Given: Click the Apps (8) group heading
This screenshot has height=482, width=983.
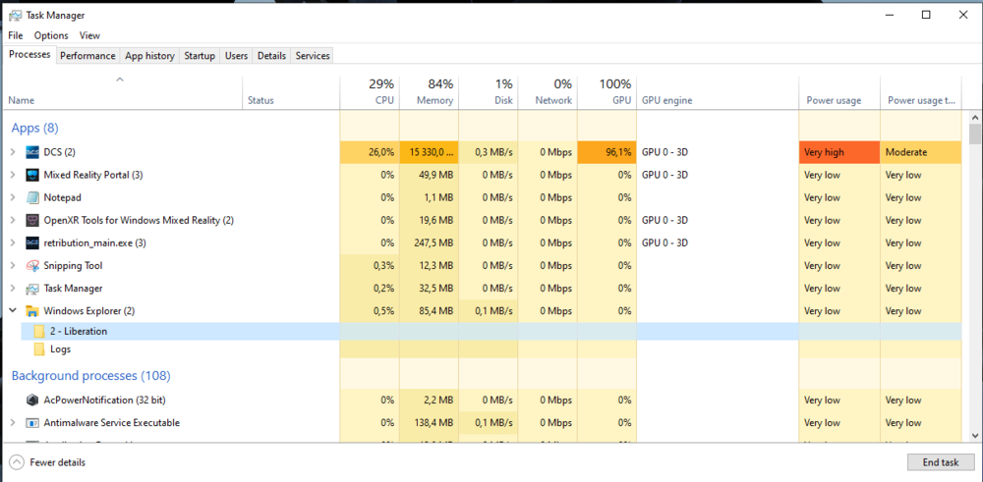Looking at the screenshot, I should 35,129.
